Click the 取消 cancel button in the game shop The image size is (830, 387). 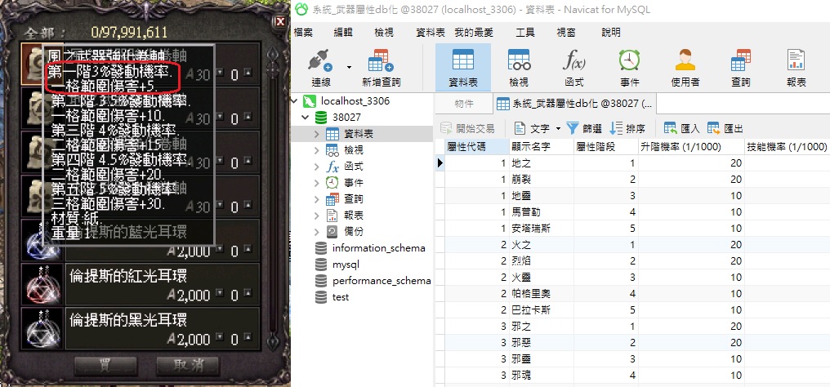pos(188,364)
